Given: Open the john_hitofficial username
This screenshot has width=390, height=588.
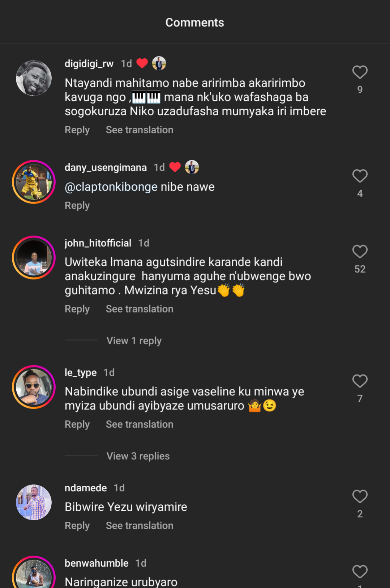Looking at the screenshot, I should pos(98,243).
